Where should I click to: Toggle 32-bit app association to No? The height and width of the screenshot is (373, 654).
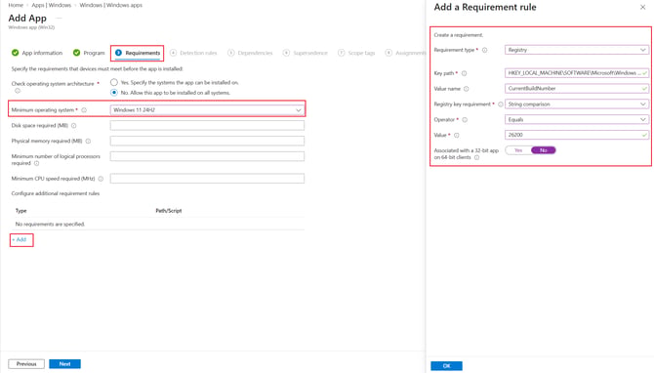[543, 150]
